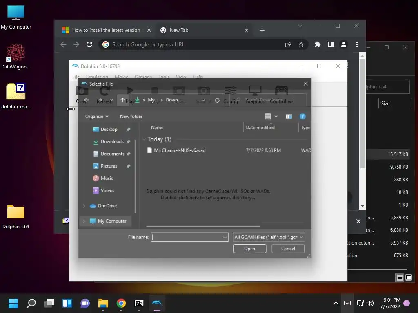Click the Dolphin emulator taskbar icon

click(x=157, y=303)
